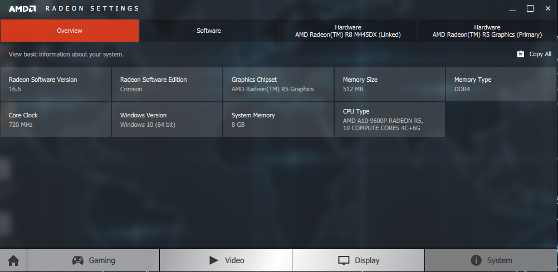Select the Core Clock tile
This screenshot has width=558, height=272.
[56, 120]
